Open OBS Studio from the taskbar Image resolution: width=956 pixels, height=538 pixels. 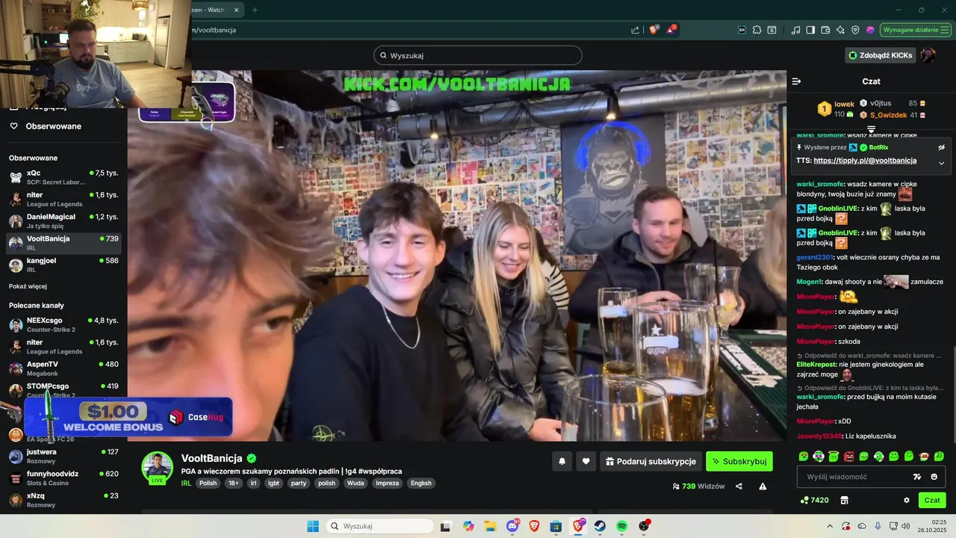tap(644, 526)
